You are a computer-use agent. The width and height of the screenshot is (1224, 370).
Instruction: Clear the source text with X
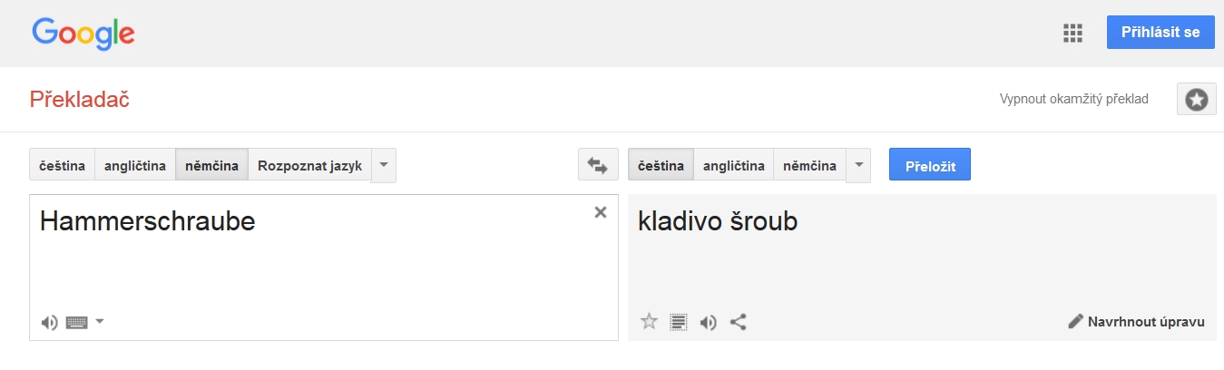(x=600, y=212)
